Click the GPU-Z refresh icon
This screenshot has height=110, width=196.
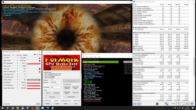click(37, 54)
